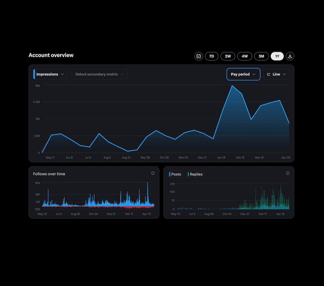324x286 pixels.
Task: Open the Select secondary metric dropdown
Action: 100,74
